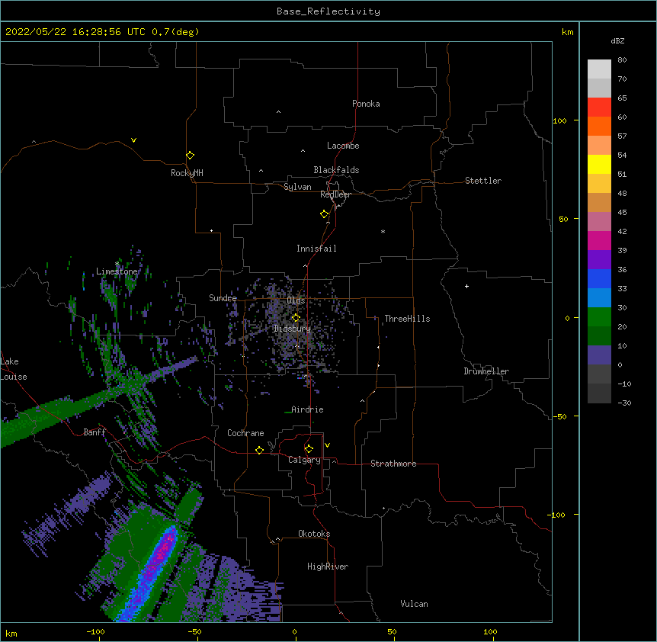Screen dimensions: 657x642
Task: Click the Innisfail city label
Action: click(x=316, y=249)
